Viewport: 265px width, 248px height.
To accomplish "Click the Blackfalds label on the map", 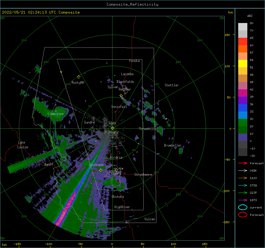I will tap(125, 82).
